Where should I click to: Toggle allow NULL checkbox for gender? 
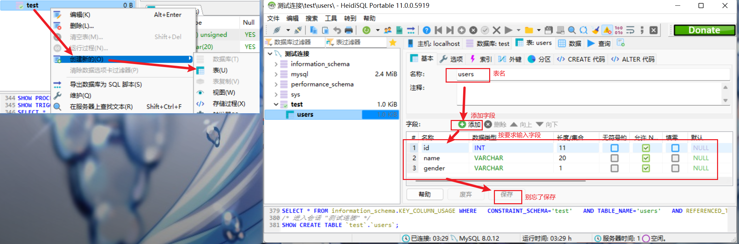click(x=646, y=168)
